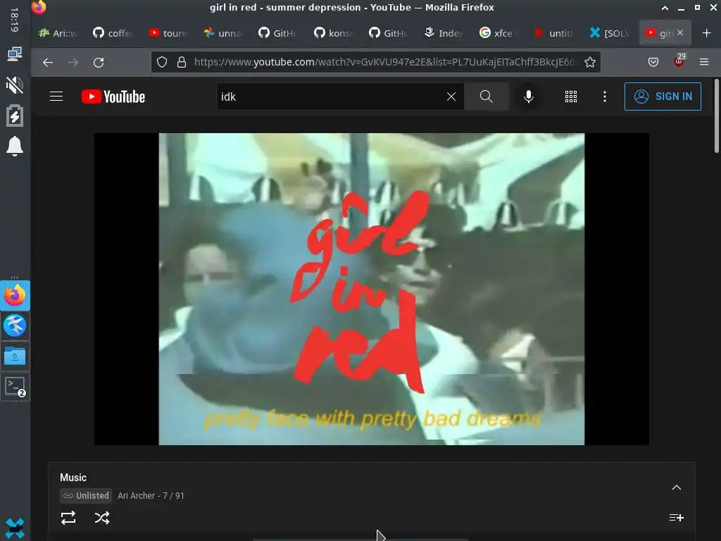Switch to the untitl tab
Screen dimensions: 721x541
coord(554,33)
